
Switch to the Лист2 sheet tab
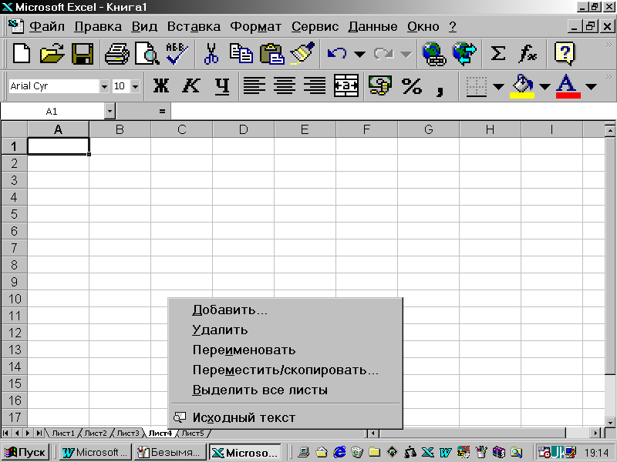pos(96,433)
